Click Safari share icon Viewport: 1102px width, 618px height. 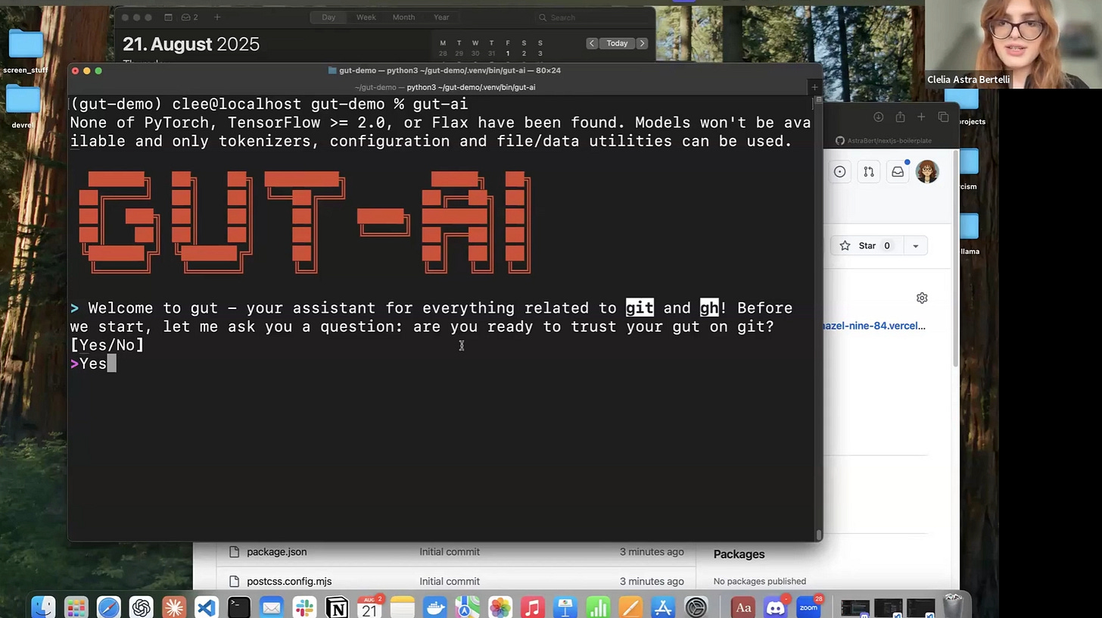pos(900,117)
